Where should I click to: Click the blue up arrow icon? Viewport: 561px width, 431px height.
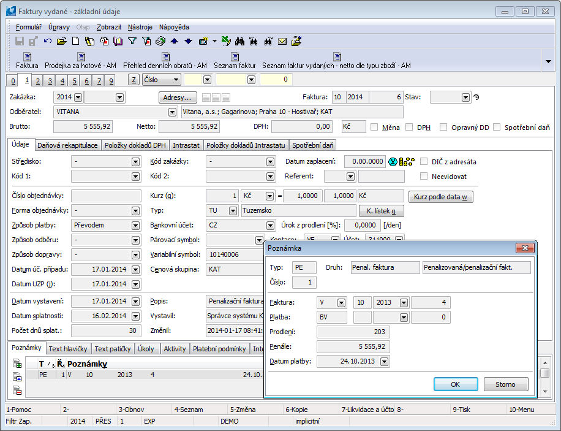point(174,41)
